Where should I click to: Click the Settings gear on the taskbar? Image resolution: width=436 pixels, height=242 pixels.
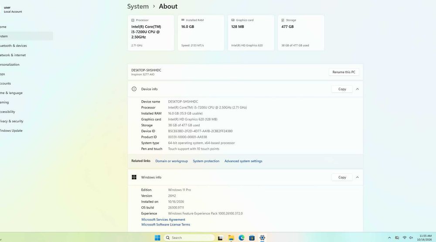pyautogui.click(x=262, y=238)
